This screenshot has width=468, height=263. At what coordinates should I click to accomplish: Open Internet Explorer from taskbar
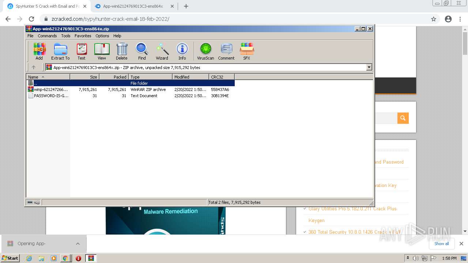tap(29, 258)
